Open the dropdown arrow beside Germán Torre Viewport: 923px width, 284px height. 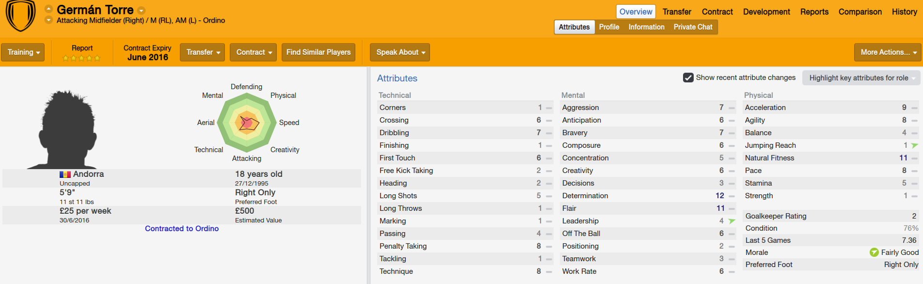[x=141, y=10]
